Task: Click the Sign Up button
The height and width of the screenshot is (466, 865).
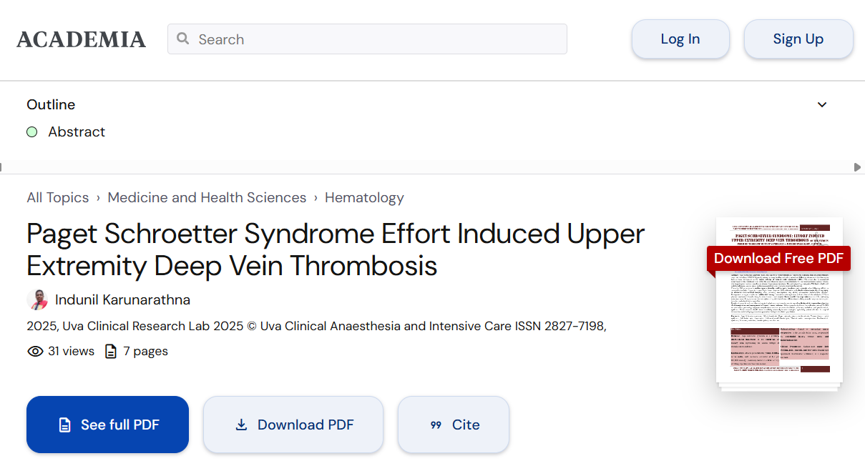Action: click(798, 39)
